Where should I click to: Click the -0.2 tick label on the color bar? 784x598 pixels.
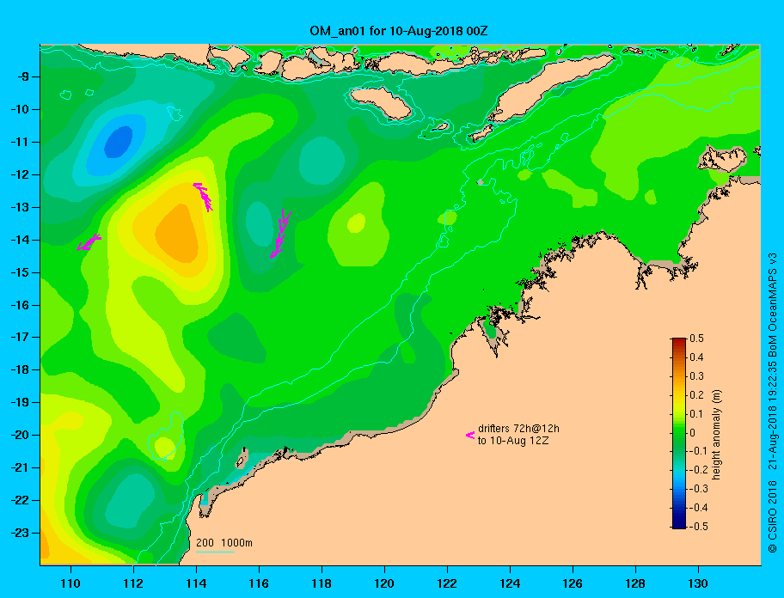click(699, 470)
